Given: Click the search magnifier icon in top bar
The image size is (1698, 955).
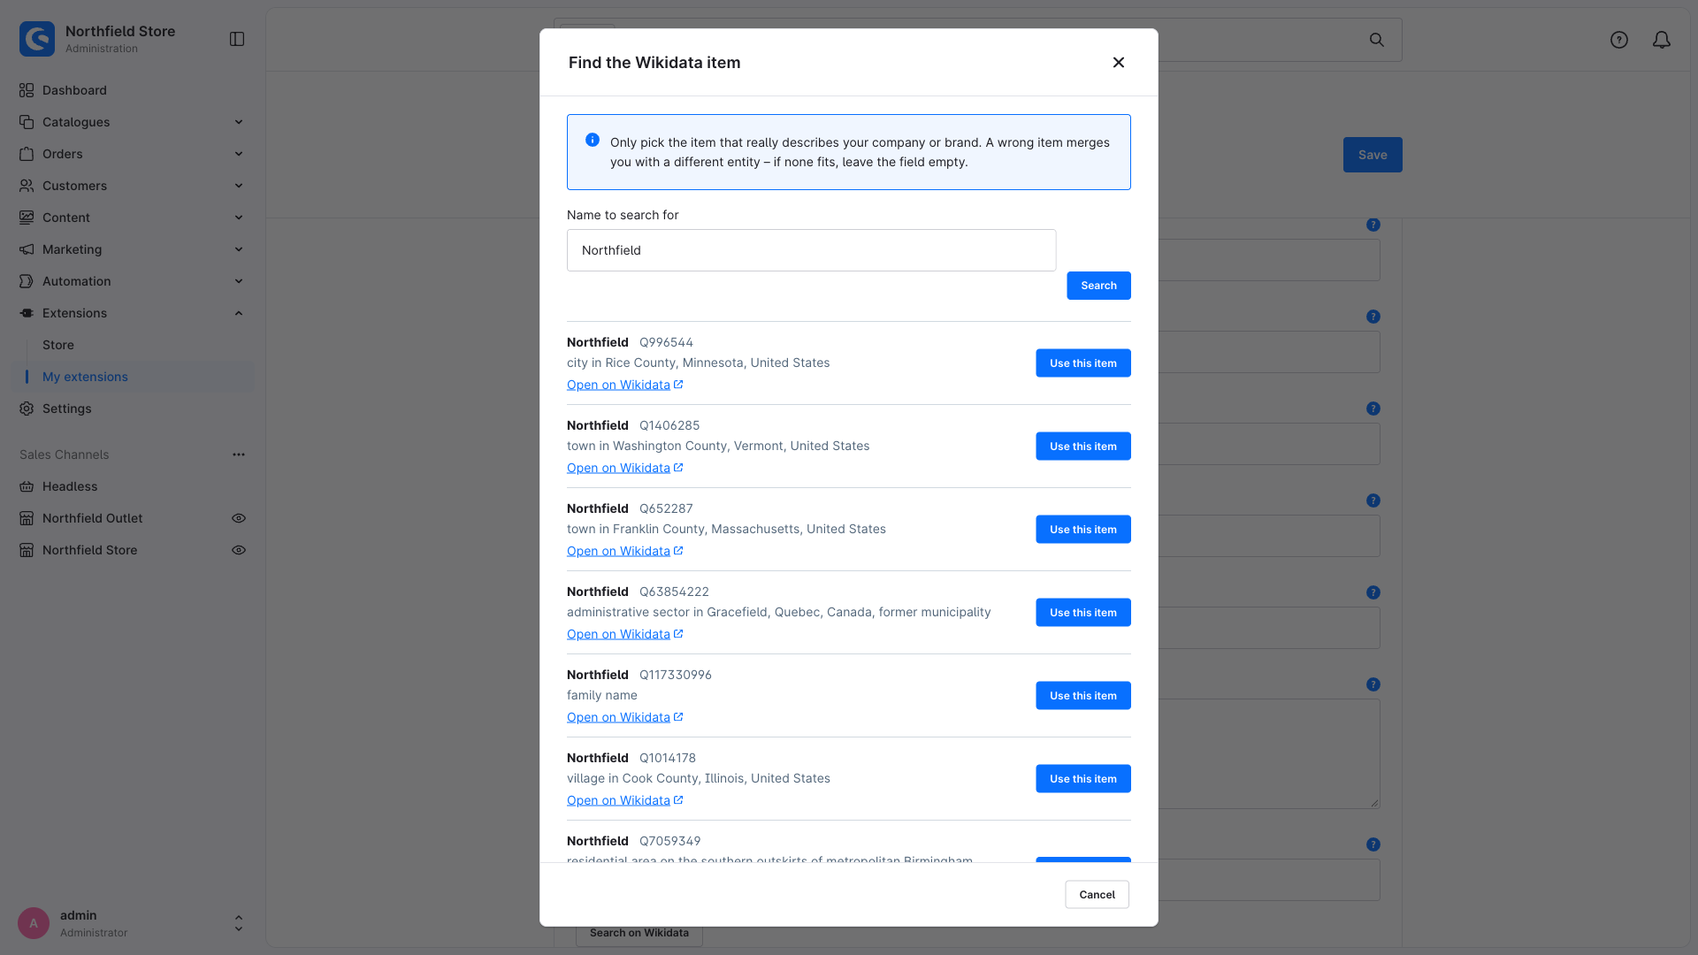Looking at the screenshot, I should (x=1377, y=40).
